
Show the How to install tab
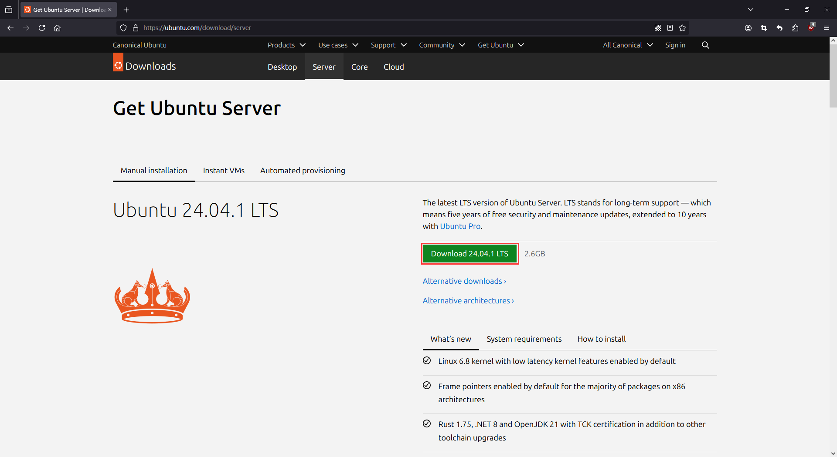tap(602, 339)
